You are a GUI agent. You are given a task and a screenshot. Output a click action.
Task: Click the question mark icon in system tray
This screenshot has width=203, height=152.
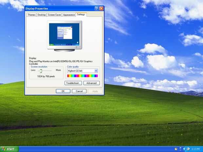pos(176,149)
